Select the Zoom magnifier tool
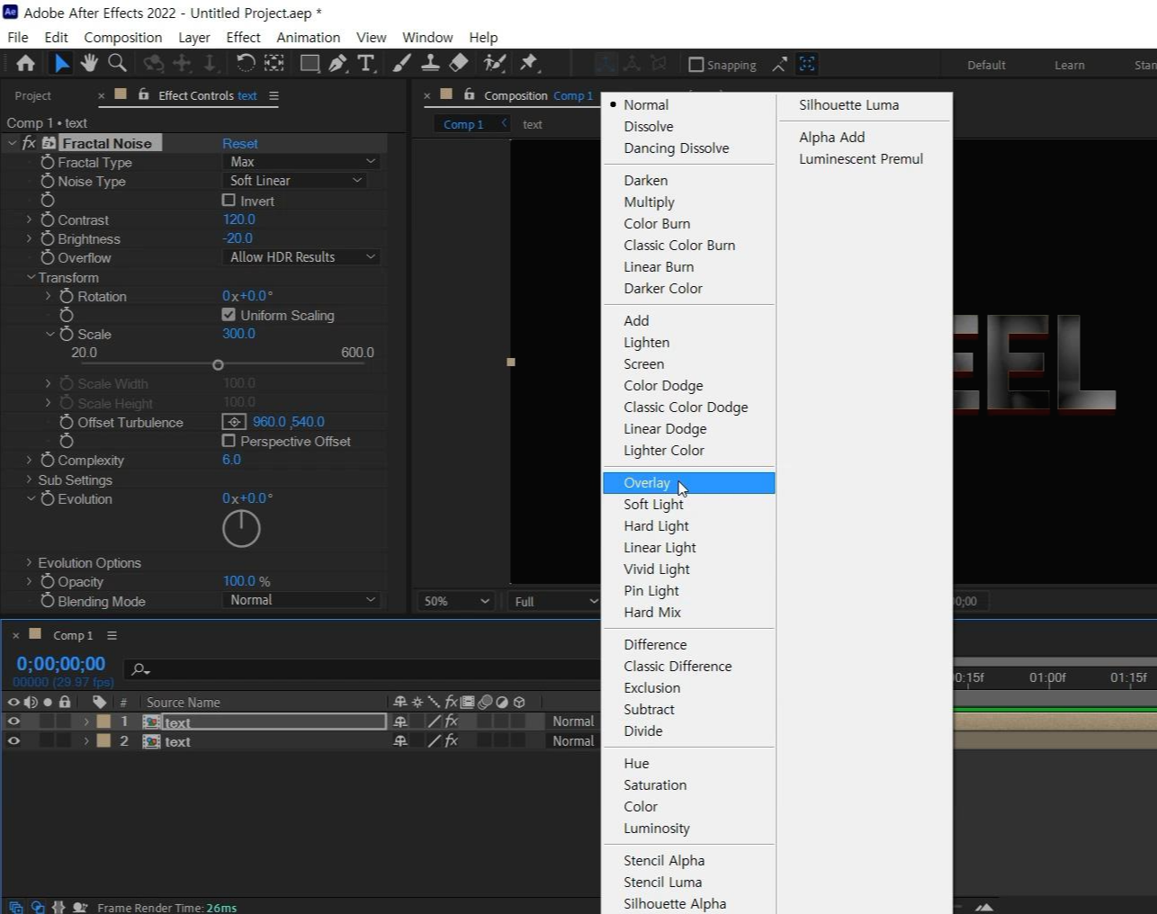Screen dimensions: 1157x914 point(117,63)
